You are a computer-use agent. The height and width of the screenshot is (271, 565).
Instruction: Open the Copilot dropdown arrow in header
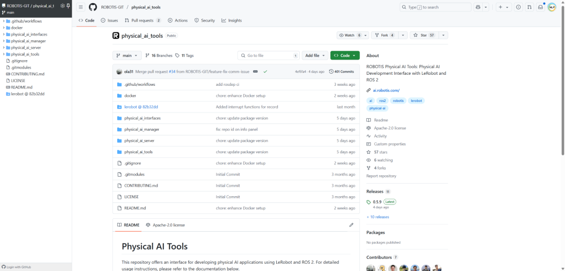(x=485, y=7)
